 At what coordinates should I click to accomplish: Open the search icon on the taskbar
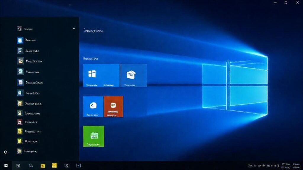coord(19,165)
